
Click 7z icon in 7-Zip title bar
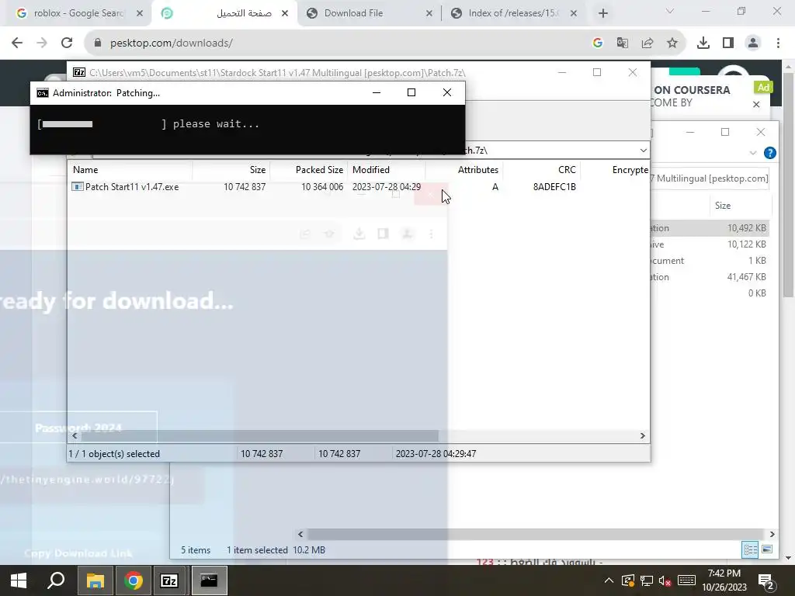(x=79, y=72)
